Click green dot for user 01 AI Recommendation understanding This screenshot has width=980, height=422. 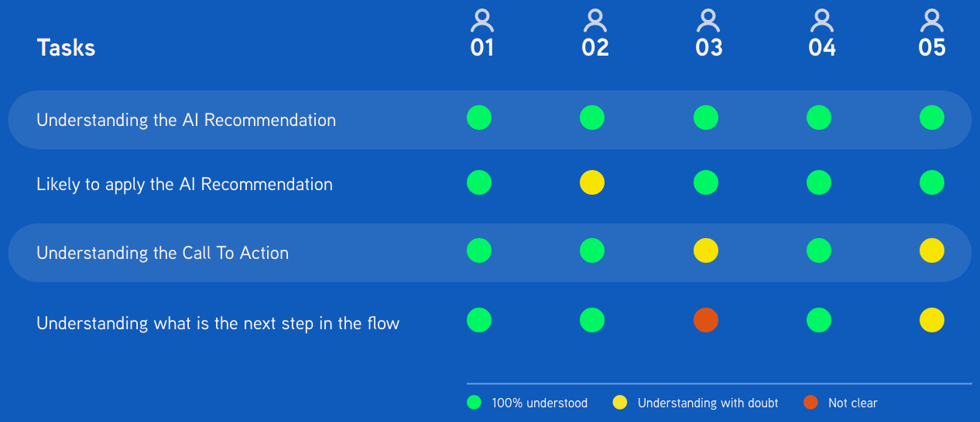(x=479, y=117)
